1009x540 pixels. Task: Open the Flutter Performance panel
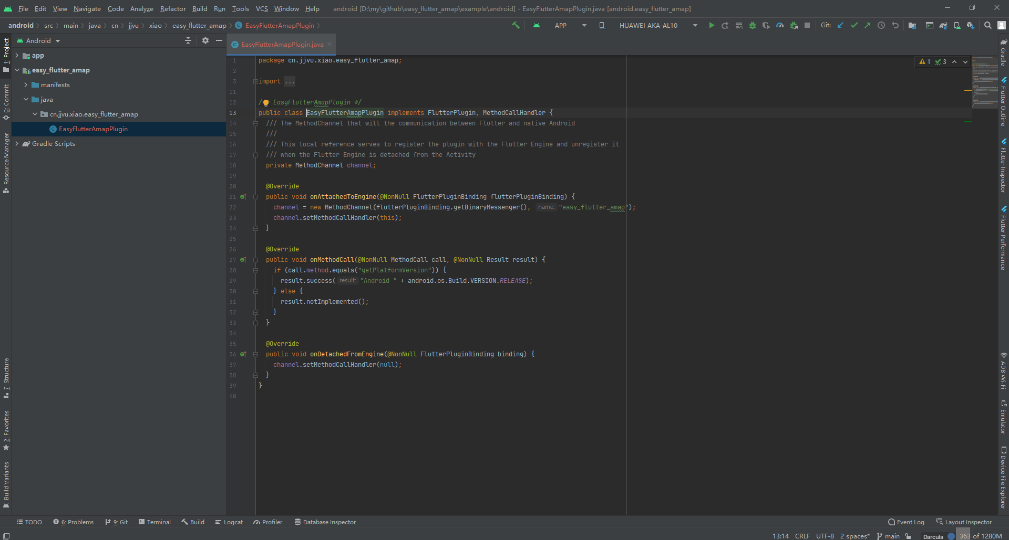pos(1004,244)
